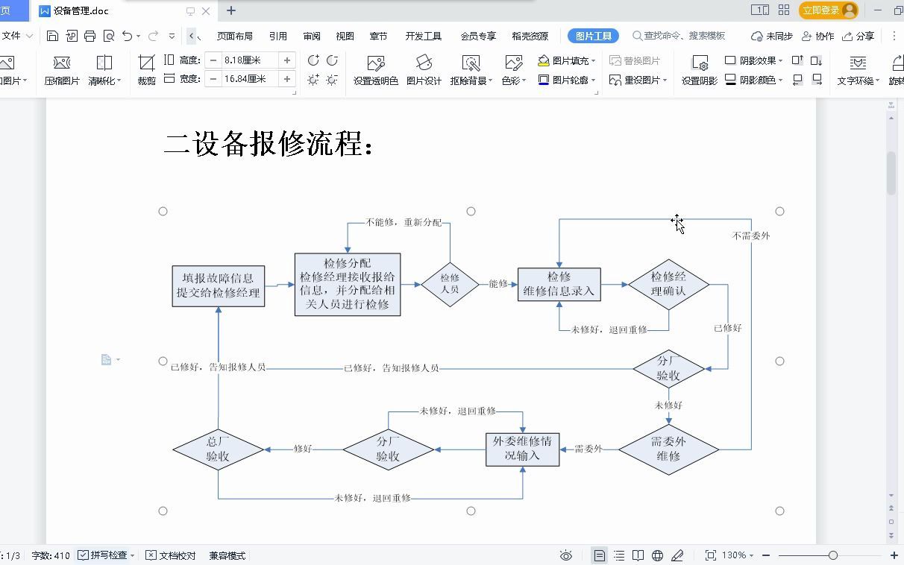
Task: Toggle 文档校对 document proofreading
Action: click(171, 555)
